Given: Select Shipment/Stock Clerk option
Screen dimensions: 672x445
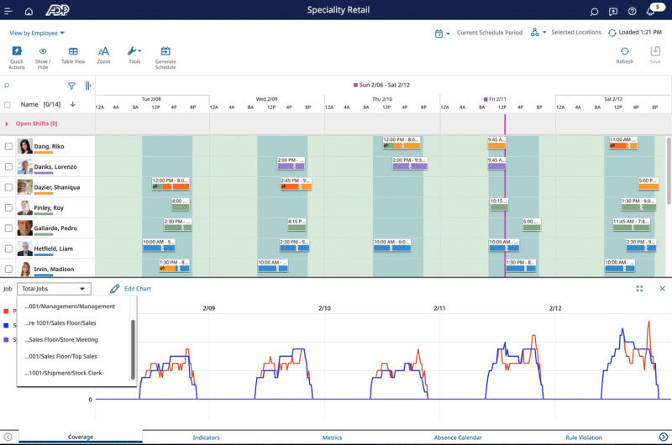Looking at the screenshot, I should [x=63, y=373].
